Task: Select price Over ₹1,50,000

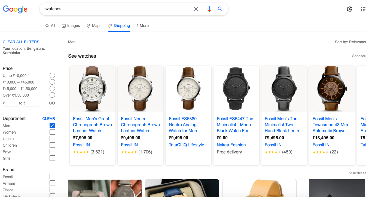Action: coord(52,95)
